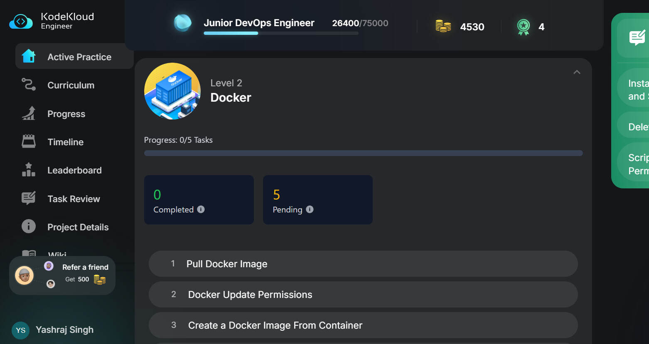
Task: Click the Progress chart icon
Action: pos(29,113)
